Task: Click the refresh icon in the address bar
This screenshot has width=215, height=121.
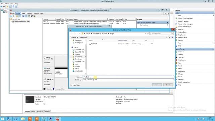Action: (148, 34)
